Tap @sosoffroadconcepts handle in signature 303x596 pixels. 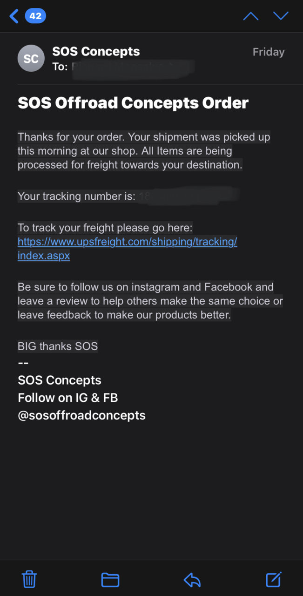click(81, 415)
